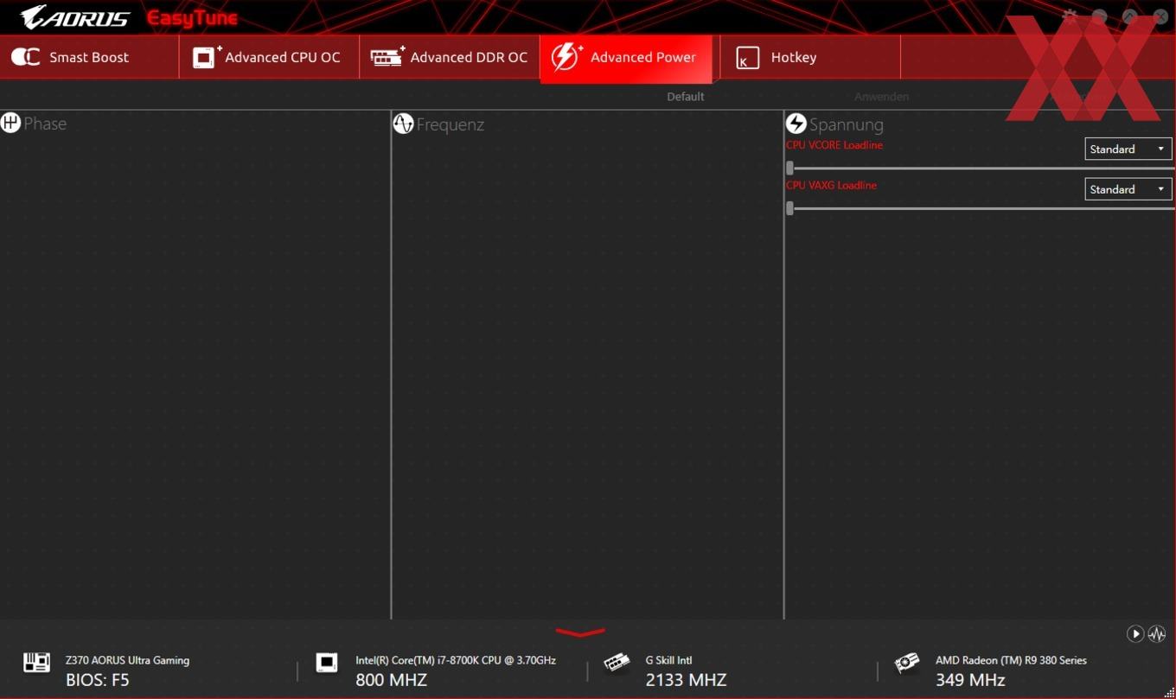Click the motherboard icon in status bar
1176x699 pixels.
click(x=36, y=663)
